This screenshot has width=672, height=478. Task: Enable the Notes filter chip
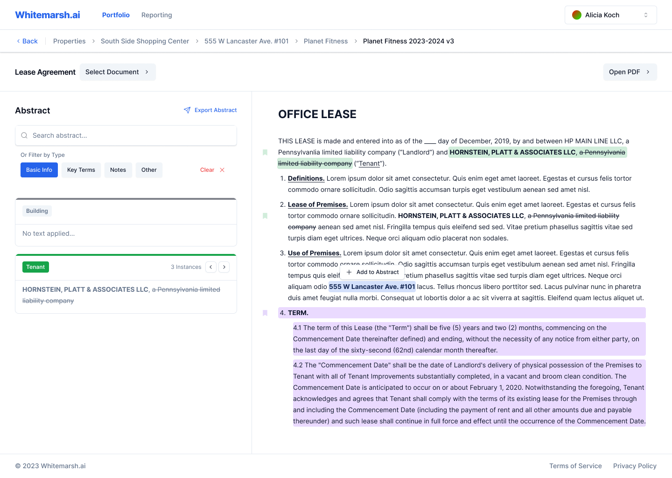(x=118, y=170)
